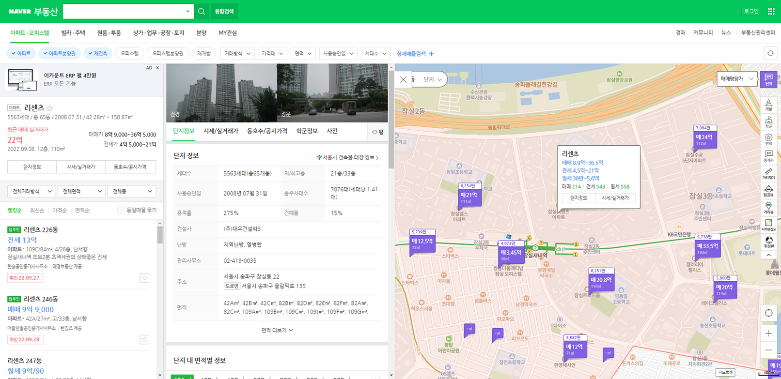Open the 세대수 filter dropdown
The width and height of the screenshot is (781, 379).
tap(375, 54)
